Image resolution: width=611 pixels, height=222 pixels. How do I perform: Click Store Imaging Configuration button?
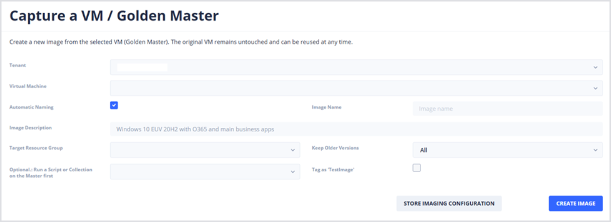pyautogui.click(x=449, y=203)
